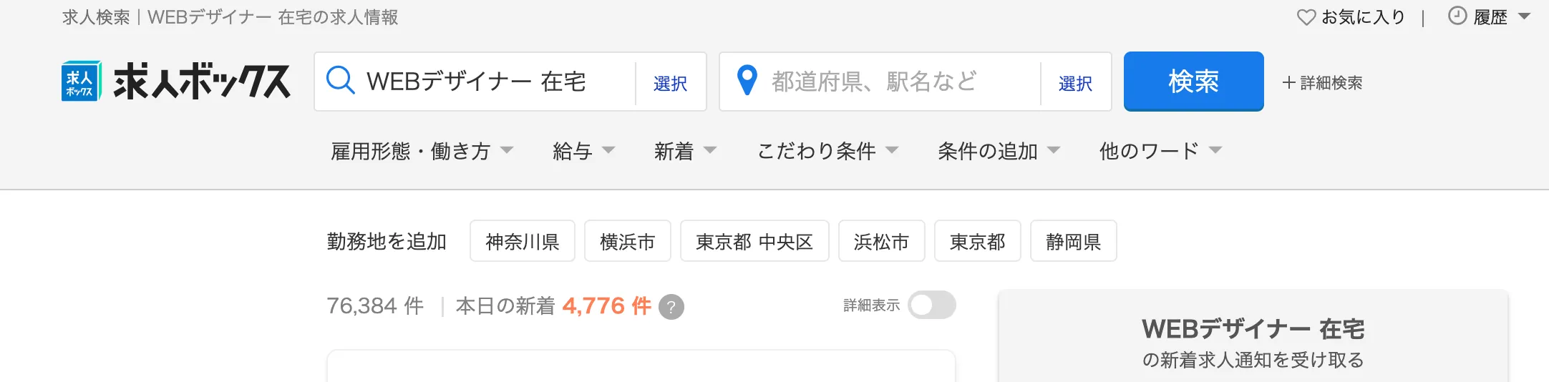
Task: Select the 神奈川県 location chip
Action: (x=523, y=241)
